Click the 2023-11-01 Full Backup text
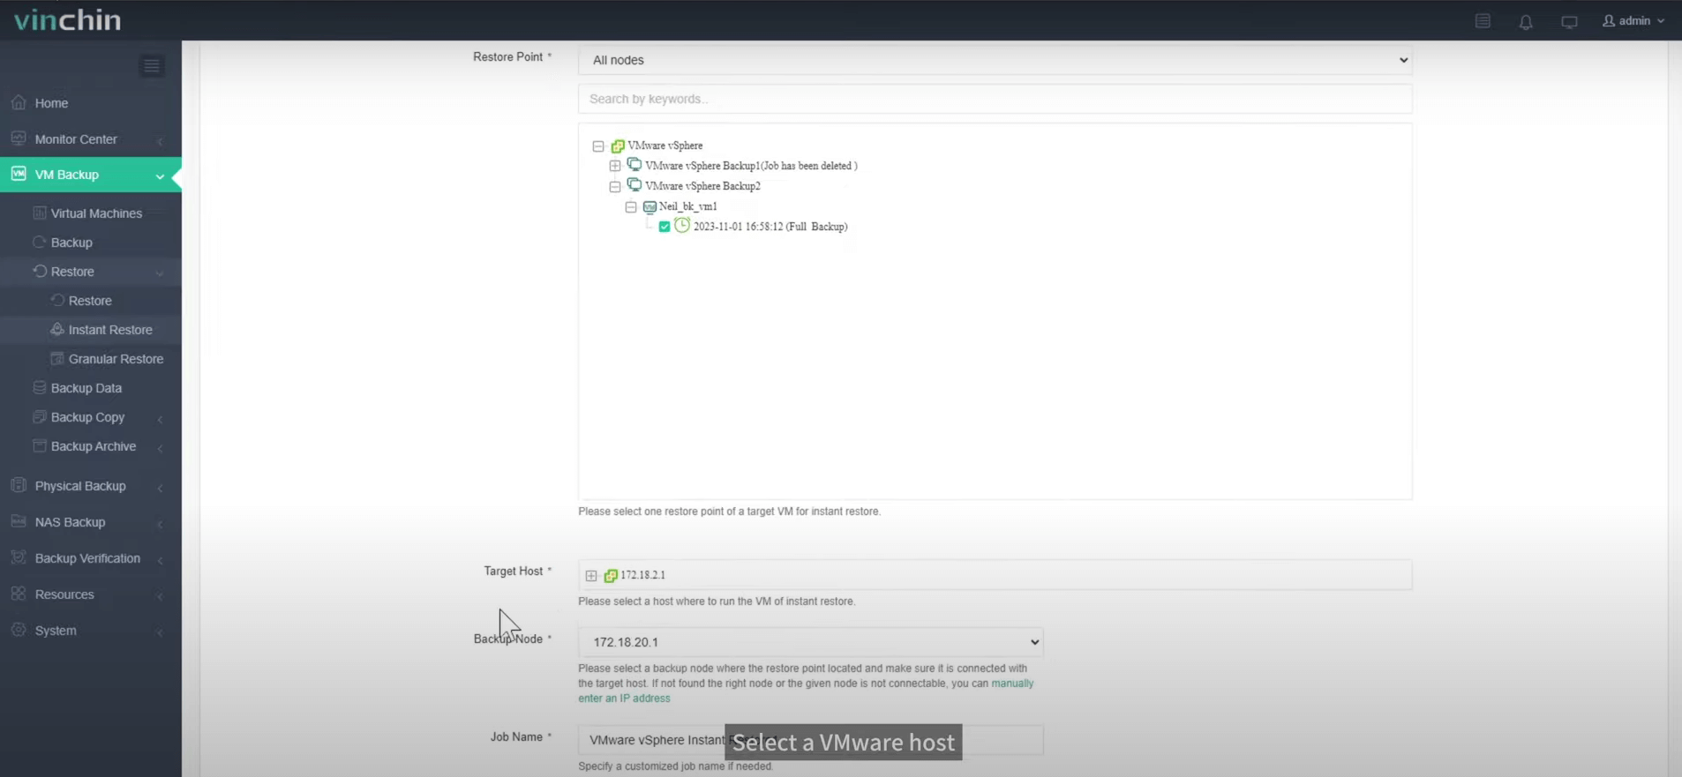This screenshot has height=777, width=1682. [770, 227]
